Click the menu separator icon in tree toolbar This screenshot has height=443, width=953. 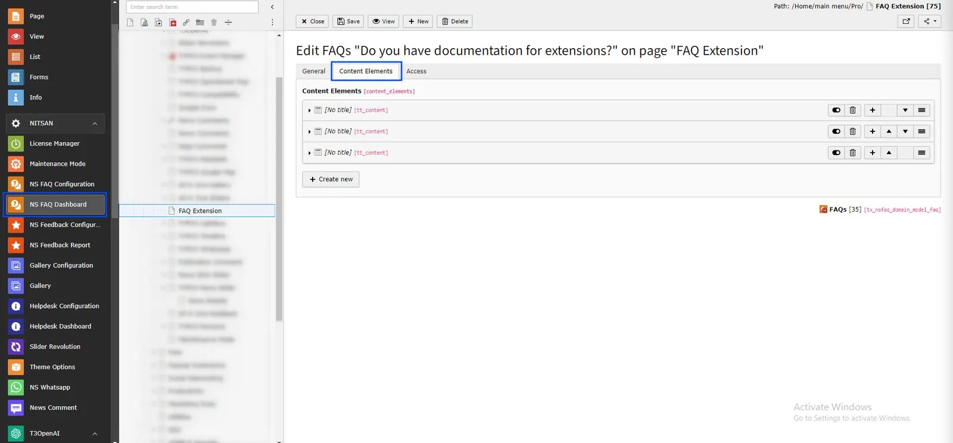228,23
